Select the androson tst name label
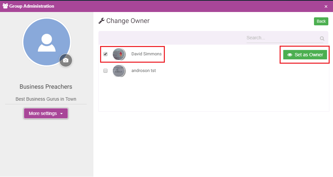Screen dimensions: 333x177 click(143, 71)
